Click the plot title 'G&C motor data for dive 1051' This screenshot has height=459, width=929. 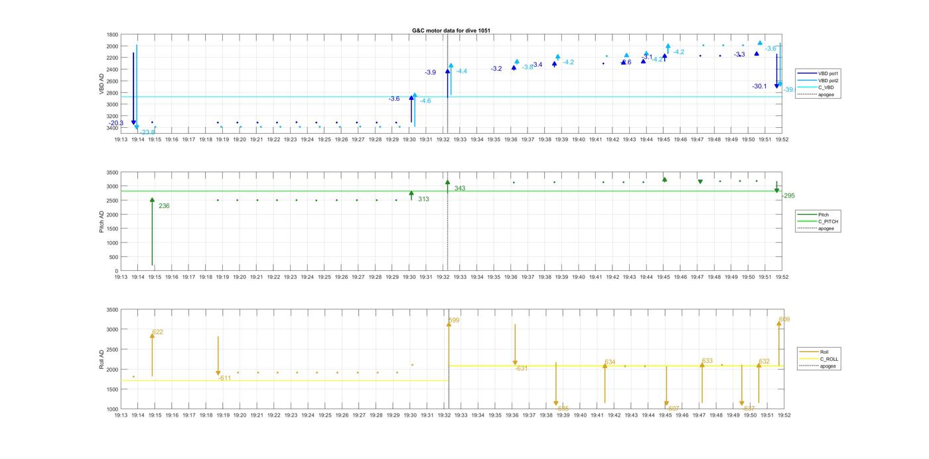451,30
